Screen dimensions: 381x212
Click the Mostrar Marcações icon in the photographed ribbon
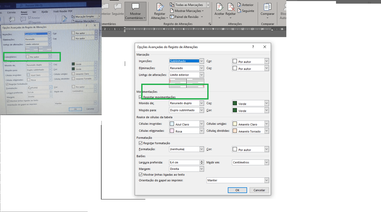(x=73, y=21)
